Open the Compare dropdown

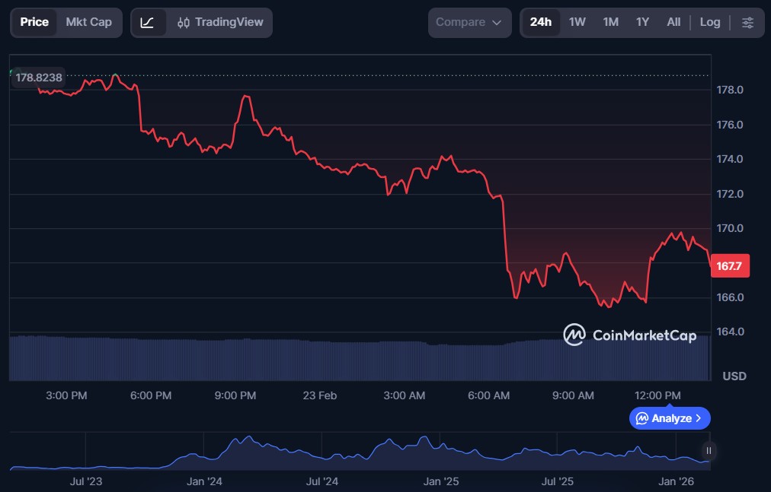(x=469, y=22)
